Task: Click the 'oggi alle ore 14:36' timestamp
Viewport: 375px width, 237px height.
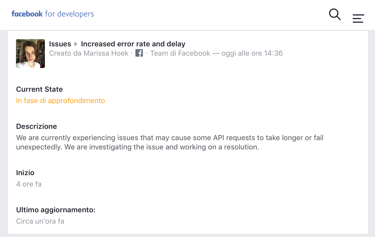Action: click(252, 53)
